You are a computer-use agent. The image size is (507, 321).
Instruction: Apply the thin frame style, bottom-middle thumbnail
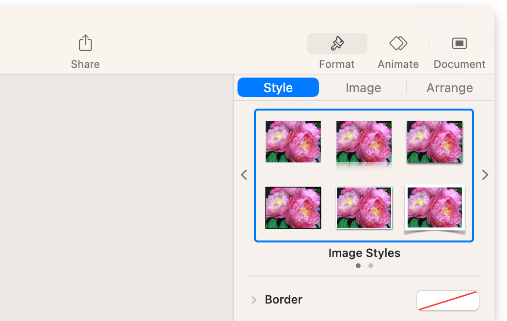point(364,208)
